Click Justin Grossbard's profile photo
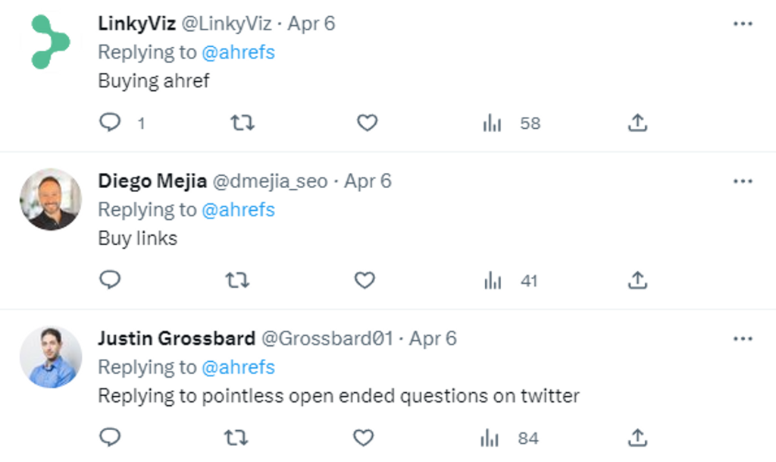 [x=51, y=357]
